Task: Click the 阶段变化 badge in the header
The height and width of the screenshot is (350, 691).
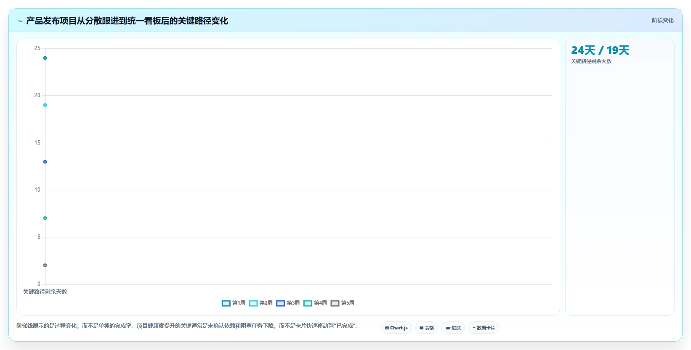Action: tap(662, 20)
